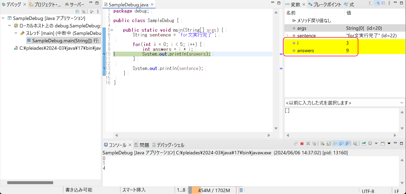Viewport: 406px width, 194px height.
Task: Click the Display Selected Console monitor icon
Action: 370,143
